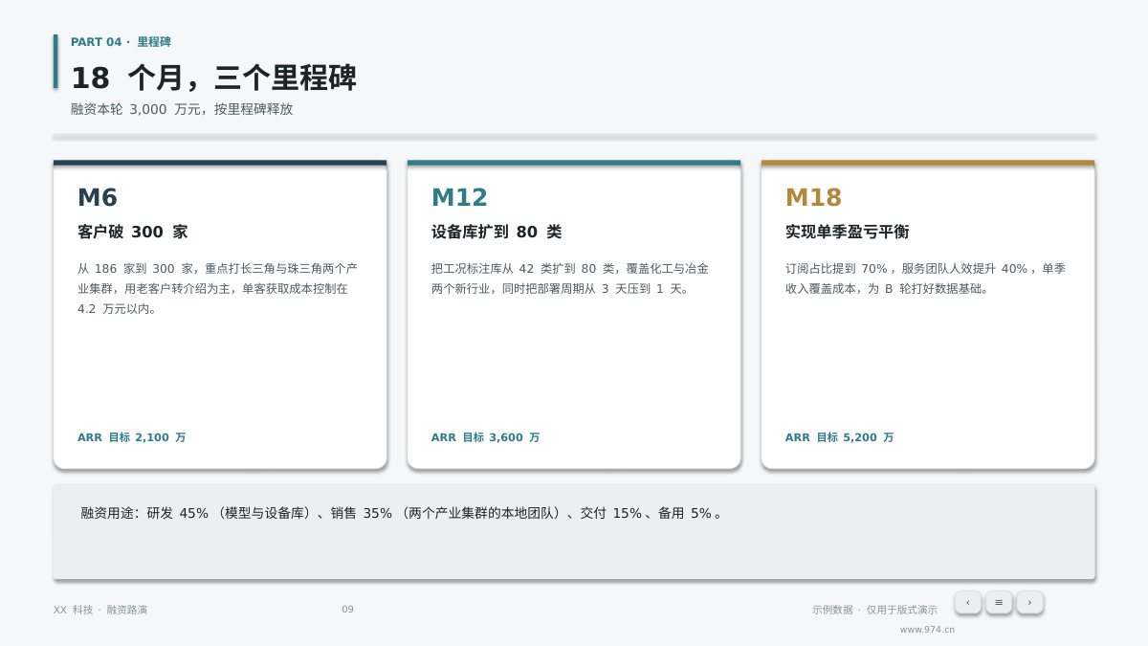Viewport: 1148px width, 646px height.
Task: Advance with the next slide arrow
Action: coord(1029,602)
